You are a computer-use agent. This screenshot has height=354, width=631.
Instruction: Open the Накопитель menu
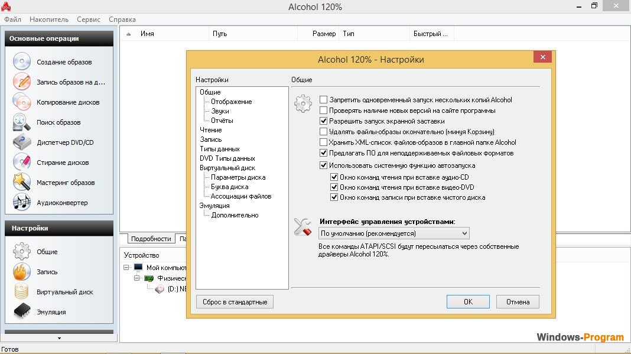click(x=48, y=20)
